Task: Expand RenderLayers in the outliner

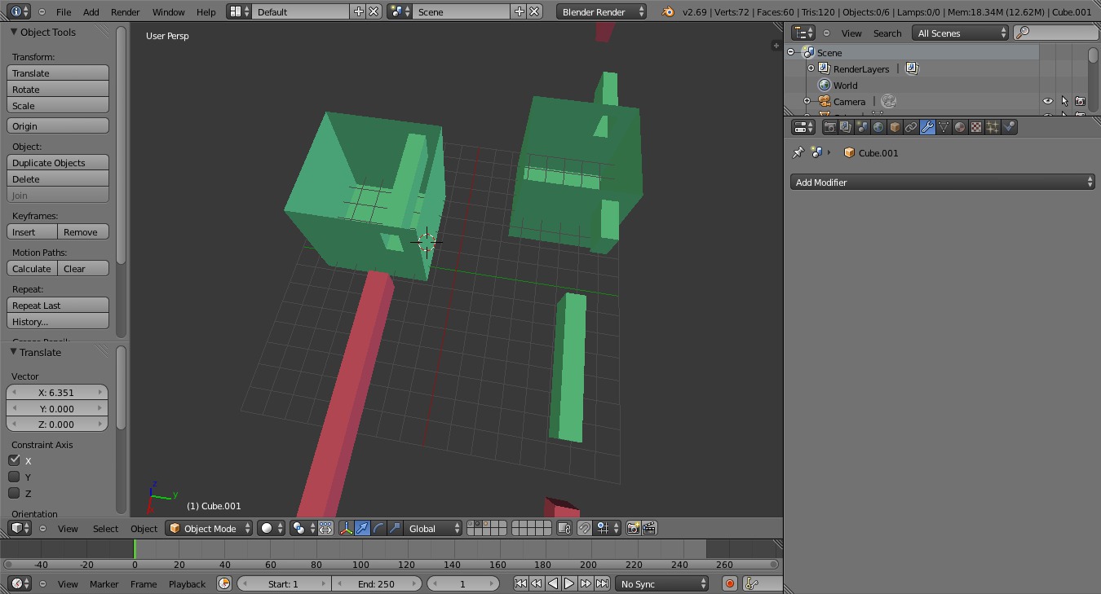Action: tap(811, 68)
